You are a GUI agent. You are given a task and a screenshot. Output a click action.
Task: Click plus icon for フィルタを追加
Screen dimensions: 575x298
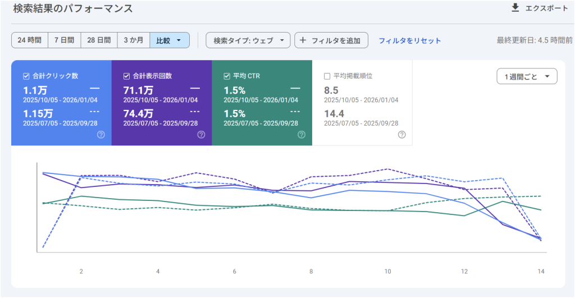click(303, 40)
